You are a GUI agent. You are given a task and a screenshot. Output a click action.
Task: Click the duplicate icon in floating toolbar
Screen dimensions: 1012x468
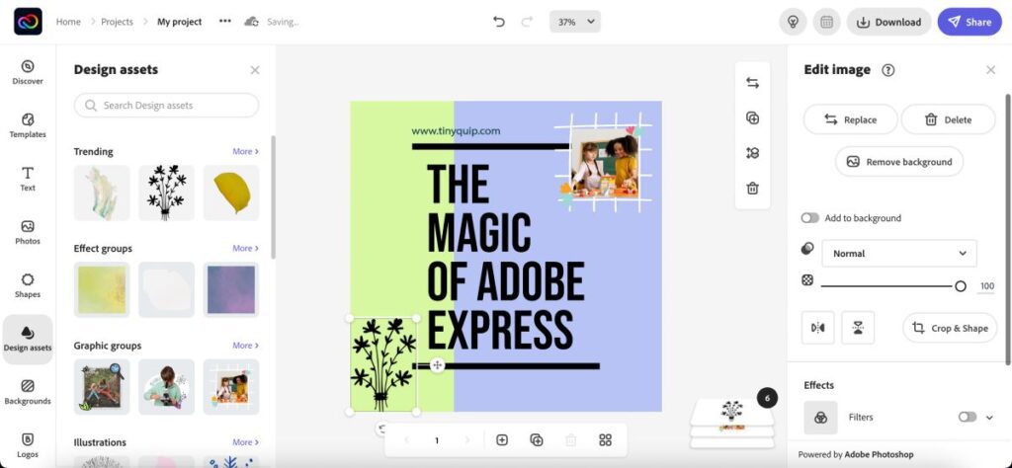click(752, 117)
